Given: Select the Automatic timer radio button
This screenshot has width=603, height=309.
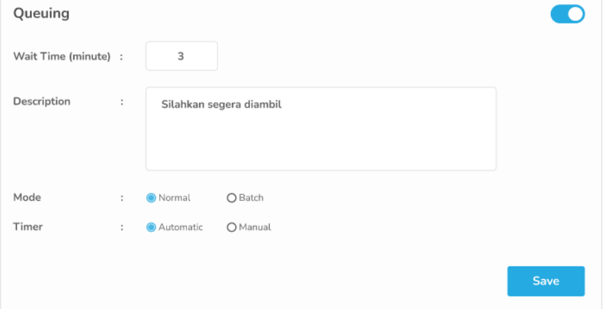Looking at the screenshot, I should click(151, 227).
